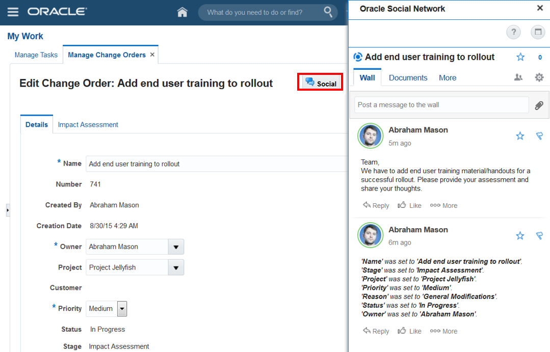Like the 6m ago message
Viewport: 550px width, 352px height.
tap(409, 331)
